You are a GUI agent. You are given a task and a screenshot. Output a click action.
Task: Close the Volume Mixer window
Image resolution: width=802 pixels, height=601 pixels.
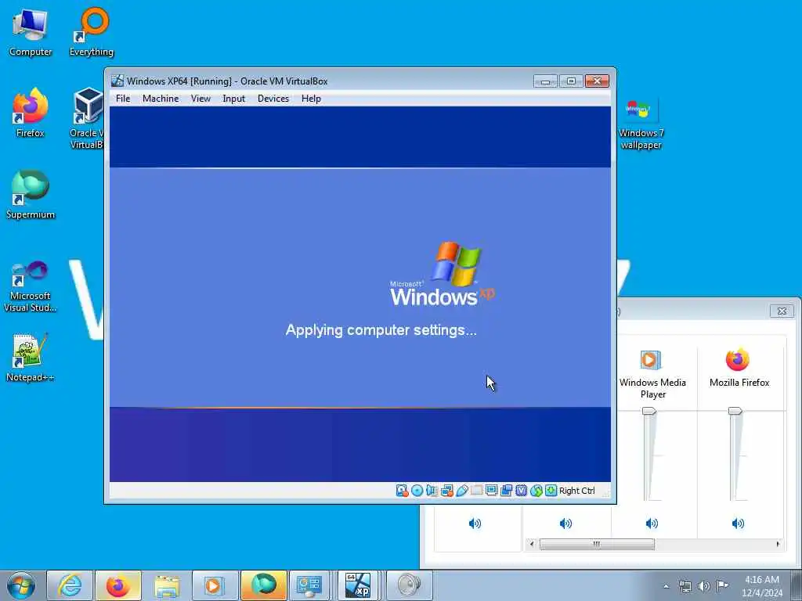click(782, 311)
